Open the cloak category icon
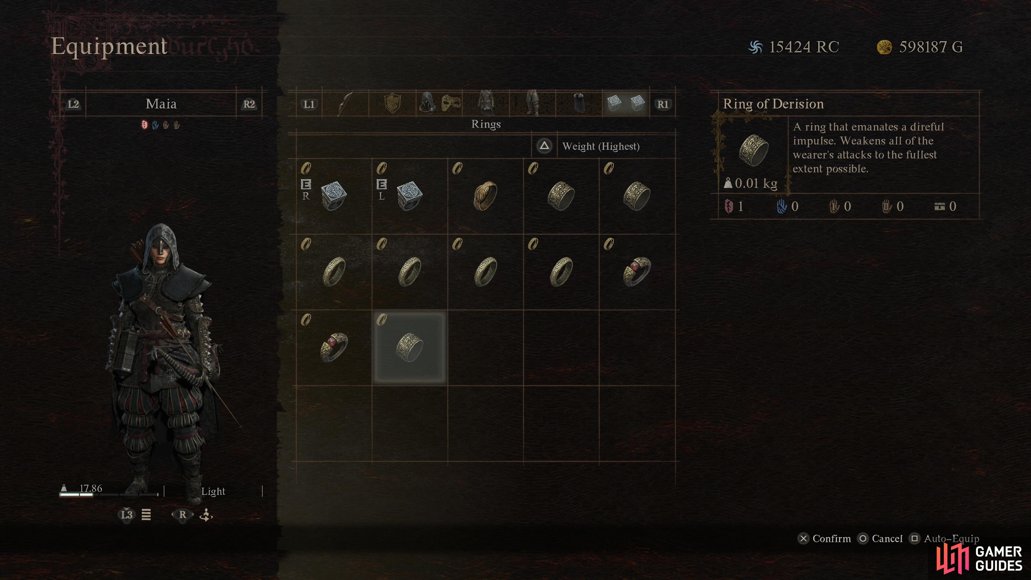The image size is (1031, 580). coord(579,104)
